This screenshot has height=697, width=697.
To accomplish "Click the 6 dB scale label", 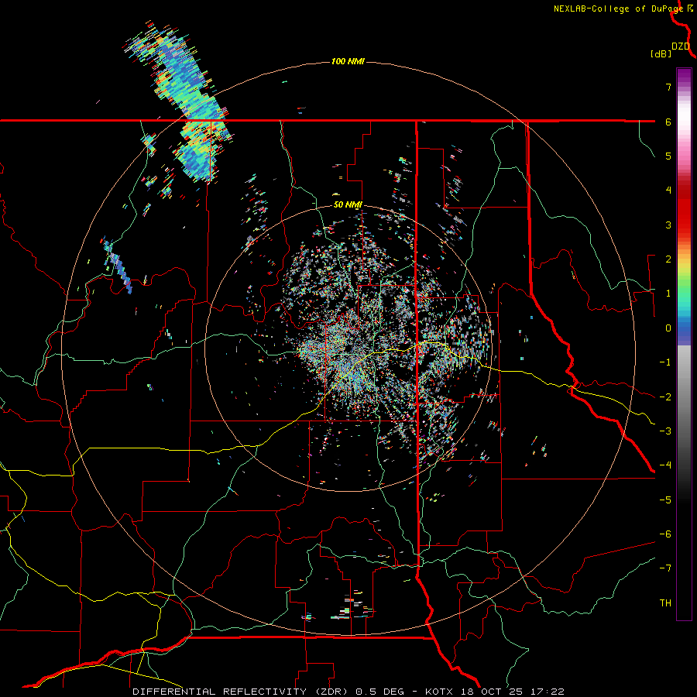I will tap(668, 122).
